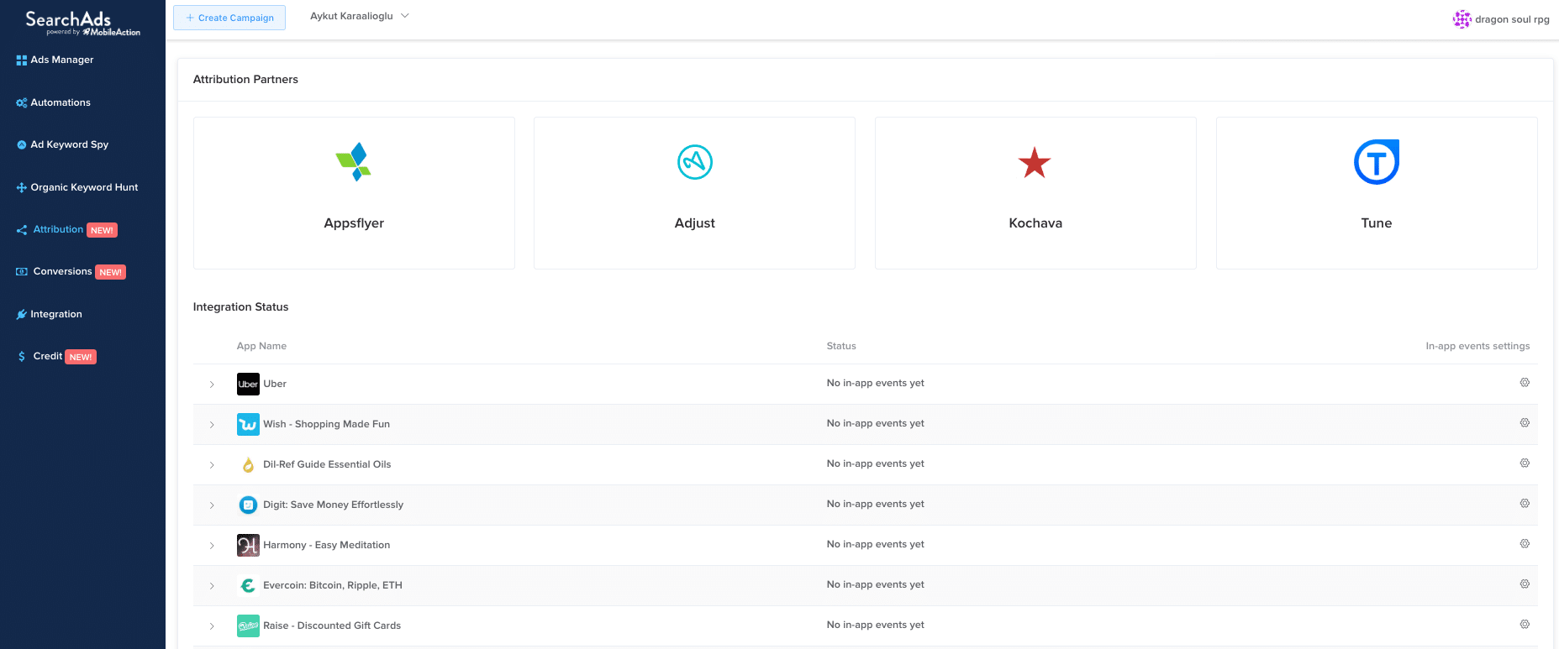Click the Harmony app icon

pyautogui.click(x=248, y=545)
